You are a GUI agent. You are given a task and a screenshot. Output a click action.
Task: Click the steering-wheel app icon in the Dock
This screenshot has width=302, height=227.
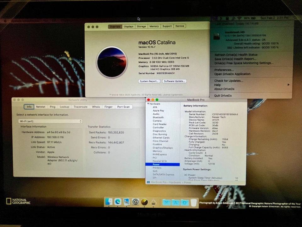click(x=135, y=202)
